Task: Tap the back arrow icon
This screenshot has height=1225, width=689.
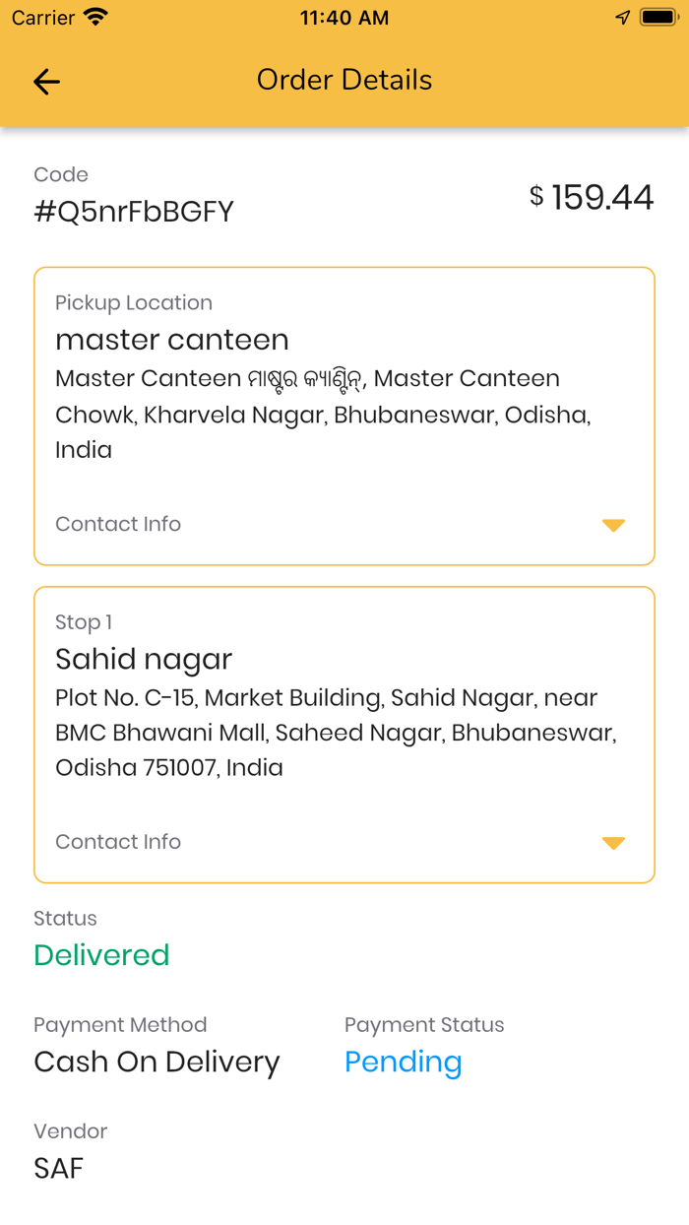Action: [x=46, y=82]
